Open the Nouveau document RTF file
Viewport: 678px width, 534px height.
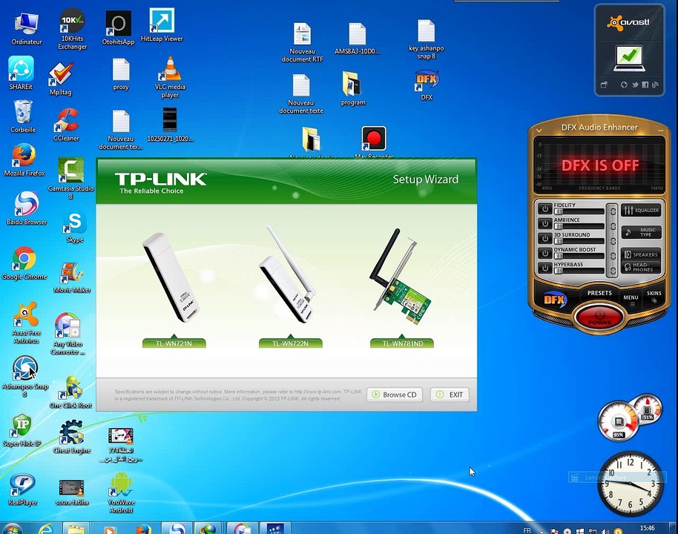(302, 42)
